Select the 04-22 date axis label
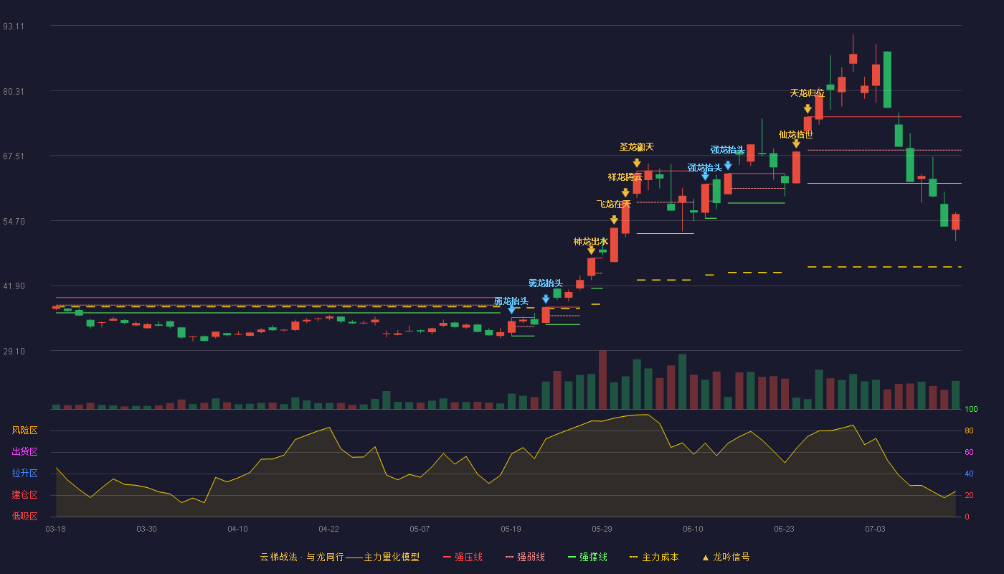Image resolution: width=1004 pixels, height=574 pixels. coord(328,529)
